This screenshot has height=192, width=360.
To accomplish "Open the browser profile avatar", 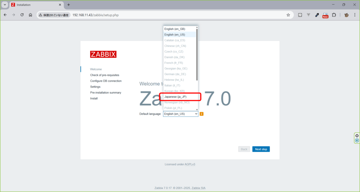I will (x=346, y=15).
